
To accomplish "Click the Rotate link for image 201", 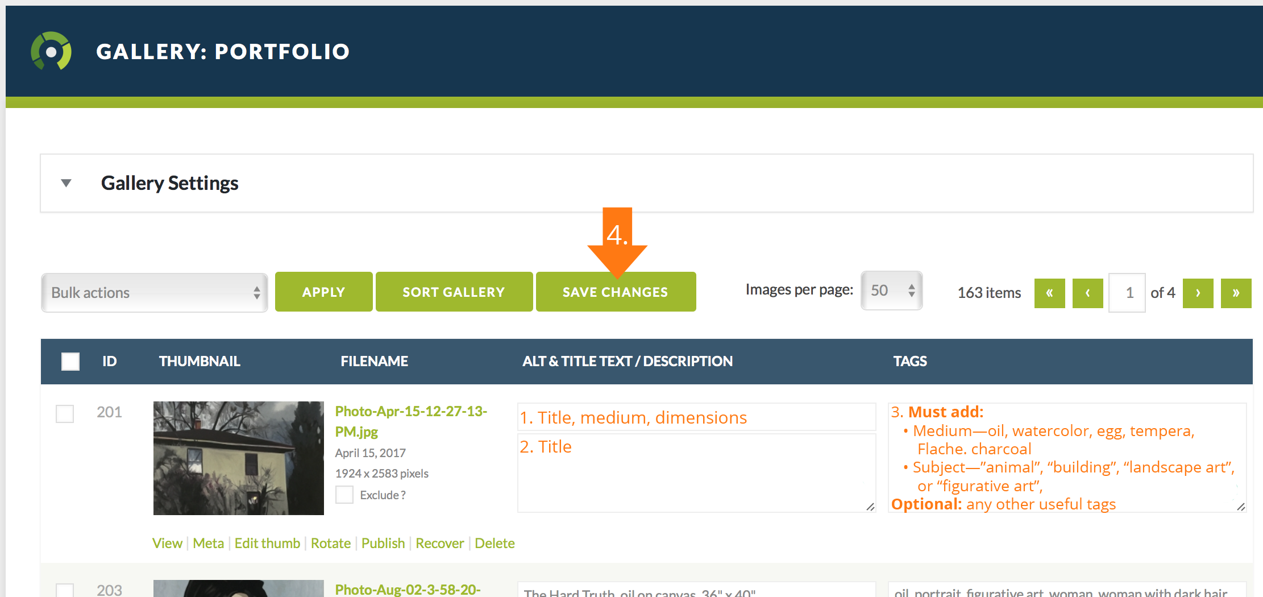I will [330, 544].
